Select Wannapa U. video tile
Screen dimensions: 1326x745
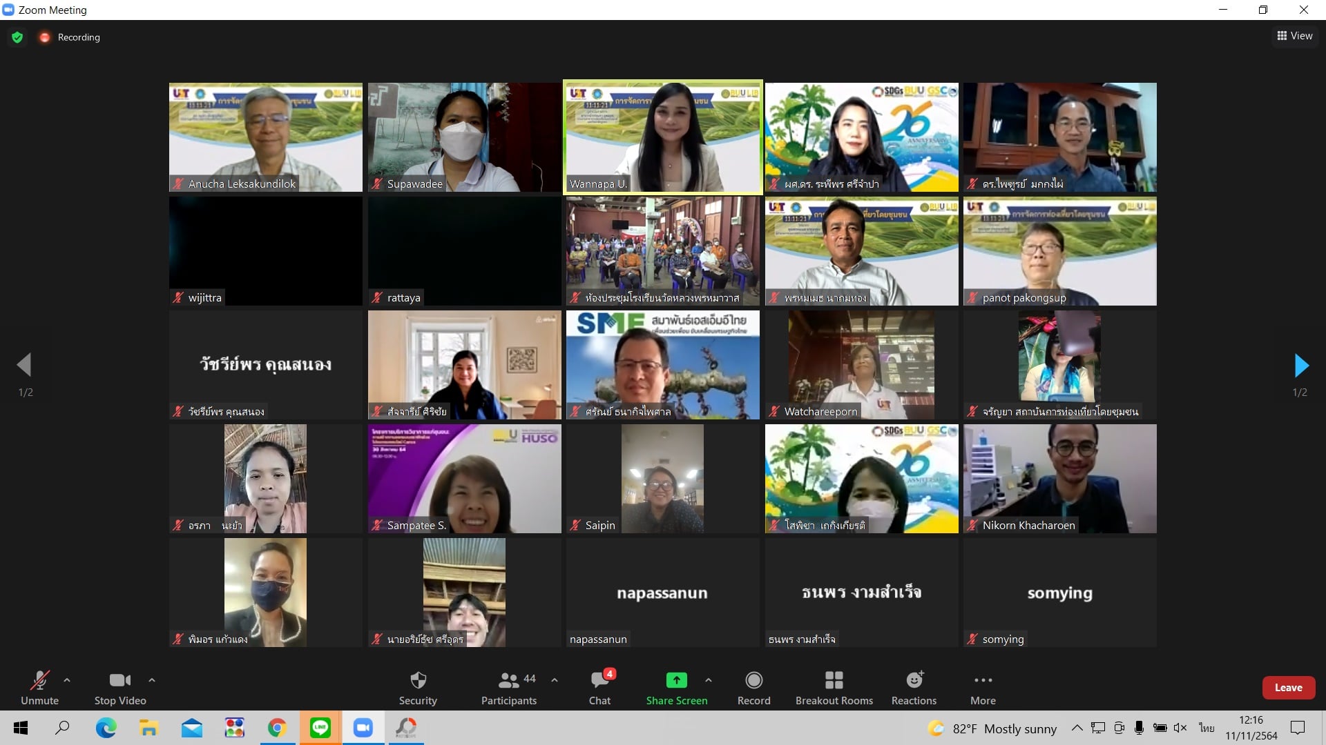tap(663, 137)
